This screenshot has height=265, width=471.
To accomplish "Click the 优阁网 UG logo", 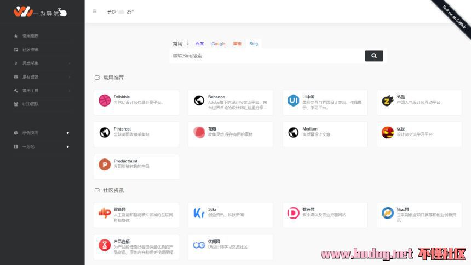I will point(199,245).
